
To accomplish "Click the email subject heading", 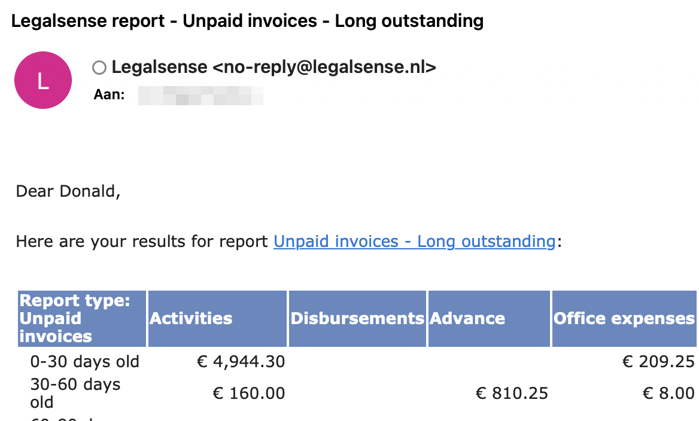I will (x=247, y=22).
